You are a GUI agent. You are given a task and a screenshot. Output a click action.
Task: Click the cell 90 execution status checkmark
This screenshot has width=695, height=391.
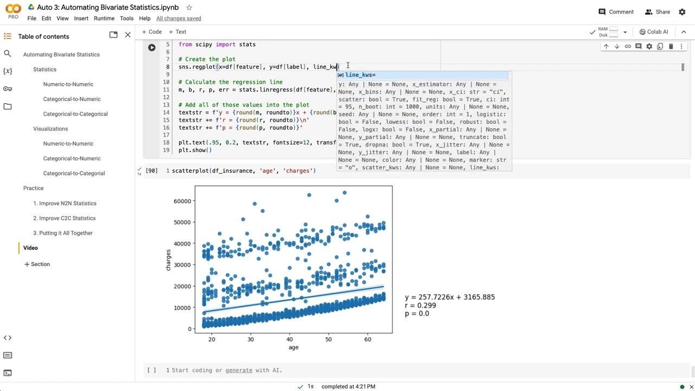point(140,171)
